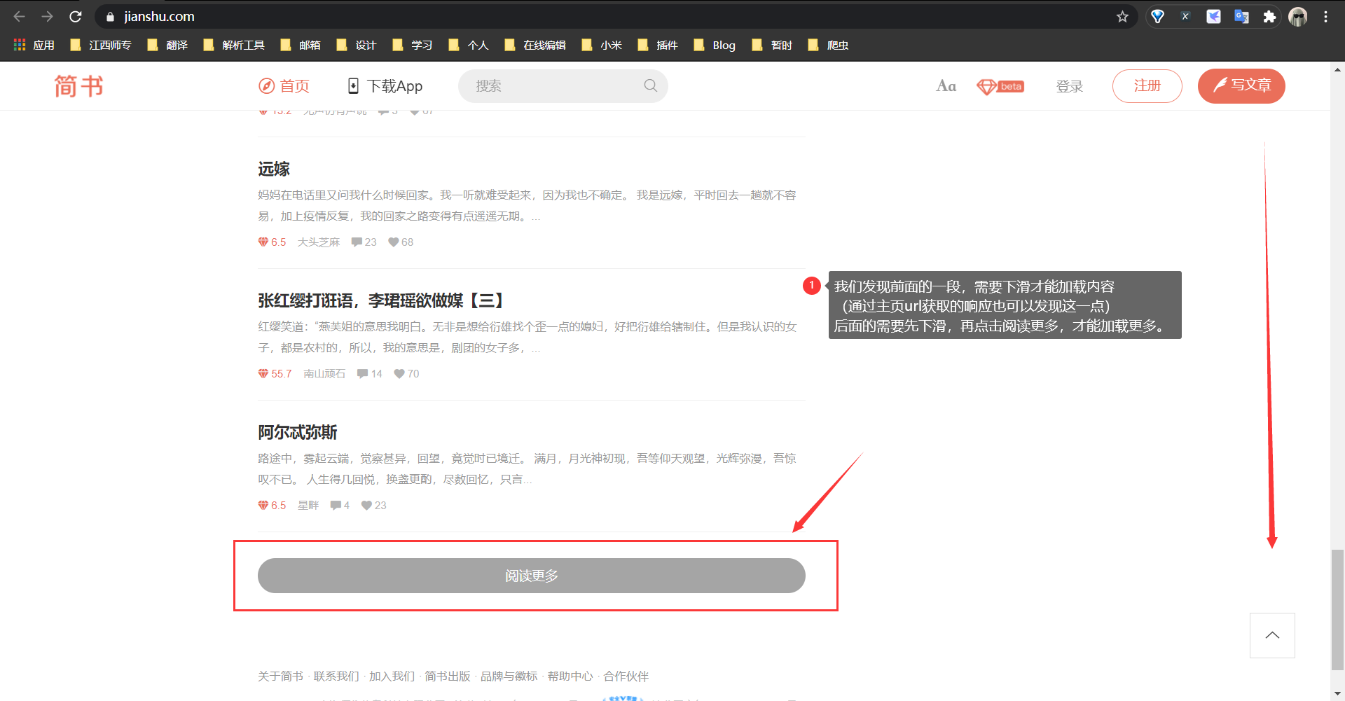The image size is (1345, 701).
Task: Click the scroll-to-top arrow button
Action: [x=1272, y=635]
